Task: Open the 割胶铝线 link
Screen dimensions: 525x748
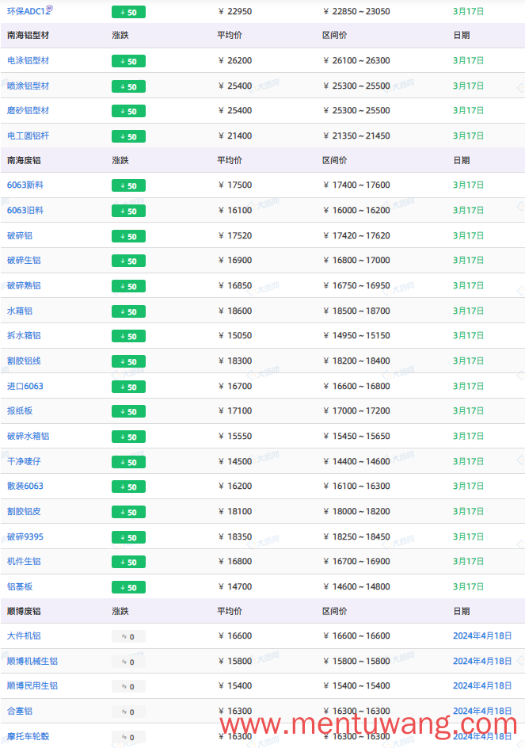Action: click(24, 361)
